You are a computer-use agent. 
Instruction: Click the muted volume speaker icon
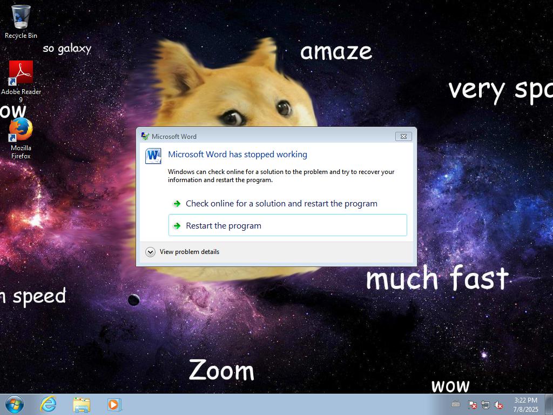coord(498,405)
